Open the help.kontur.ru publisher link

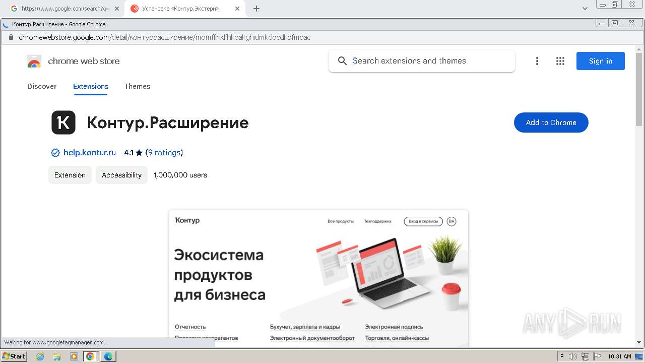point(90,152)
